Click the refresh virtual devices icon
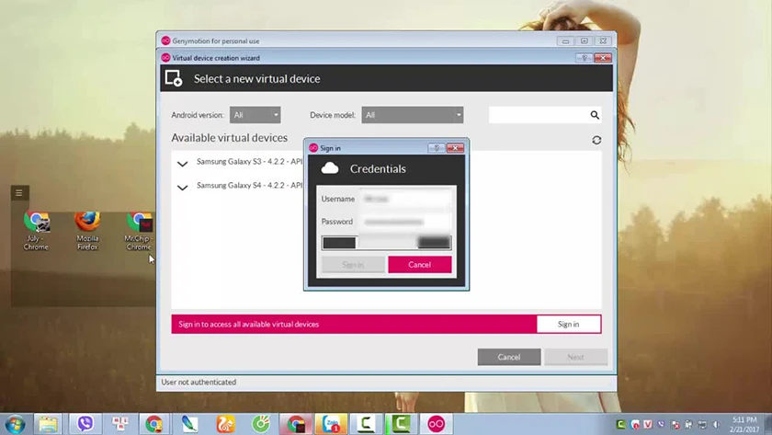 click(596, 141)
